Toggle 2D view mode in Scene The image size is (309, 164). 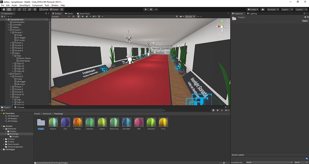point(73,17)
